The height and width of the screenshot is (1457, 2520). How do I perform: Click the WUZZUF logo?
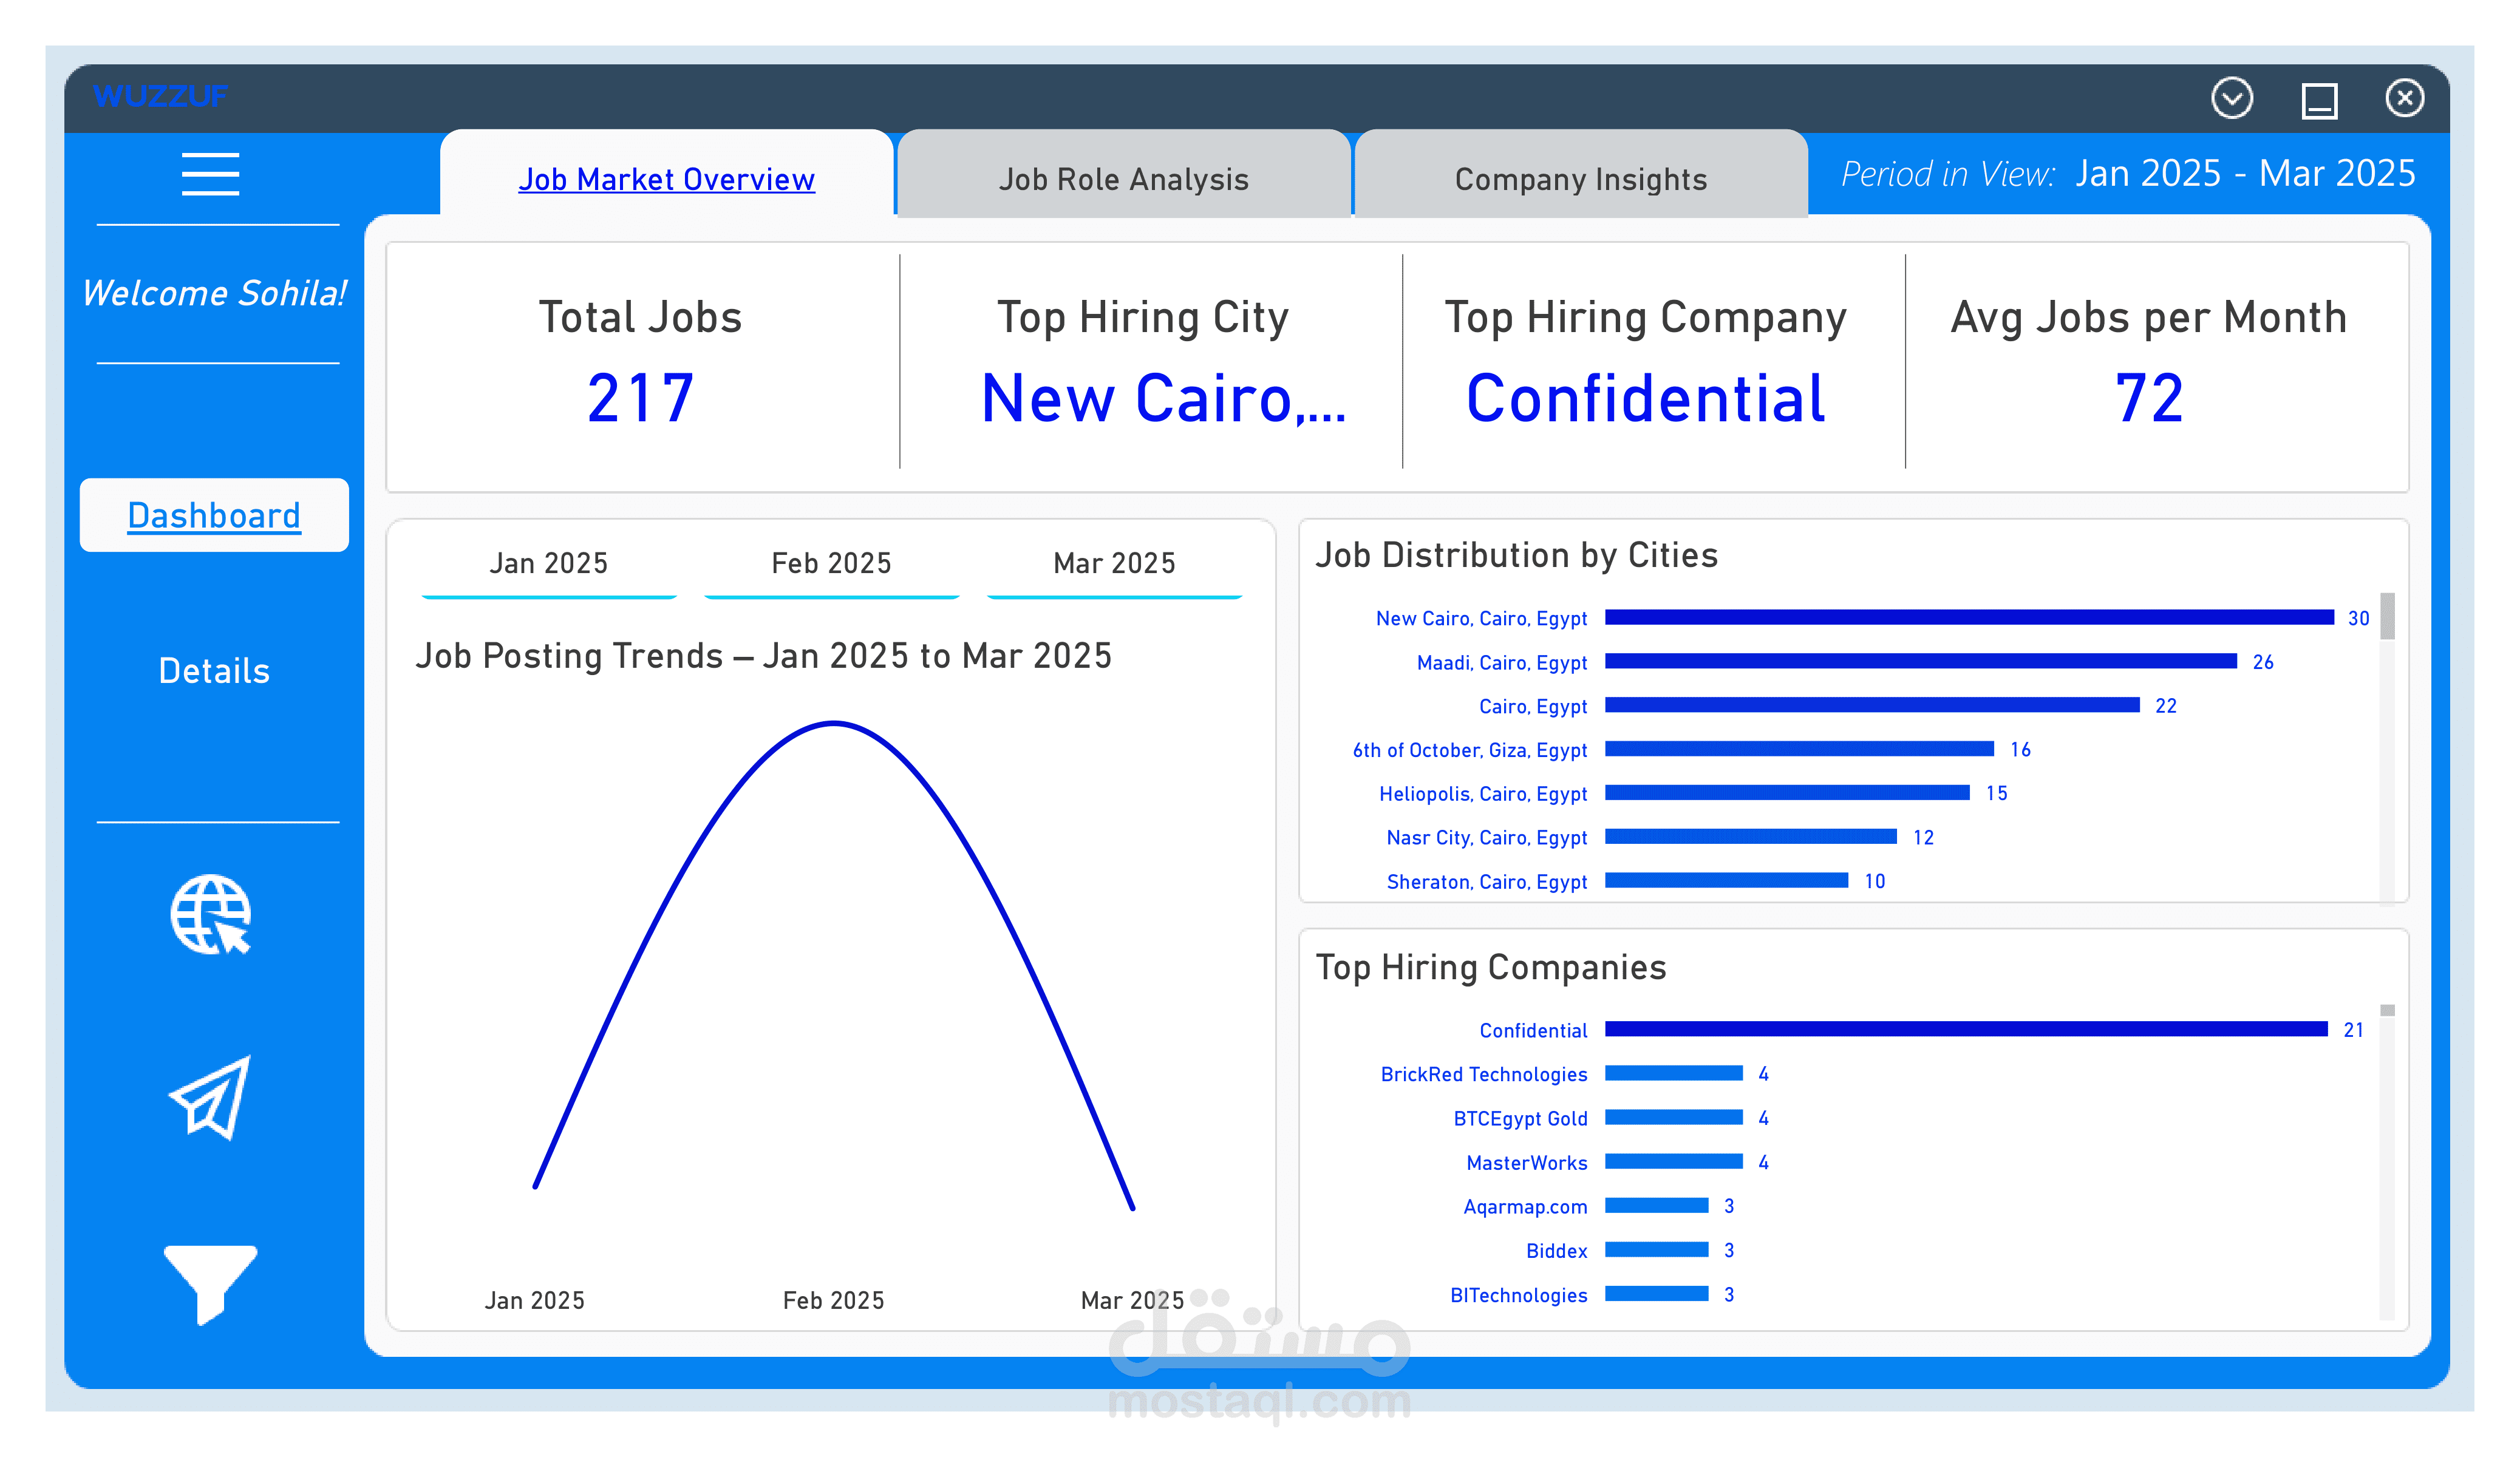pyautogui.click(x=160, y=97)
